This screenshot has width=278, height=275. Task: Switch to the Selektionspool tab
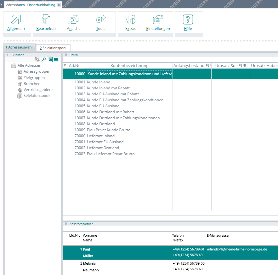point(53,48)
